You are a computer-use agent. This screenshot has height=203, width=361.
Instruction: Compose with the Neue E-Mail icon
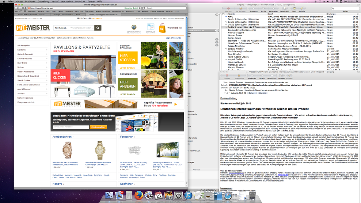click(x=285, y=8)
